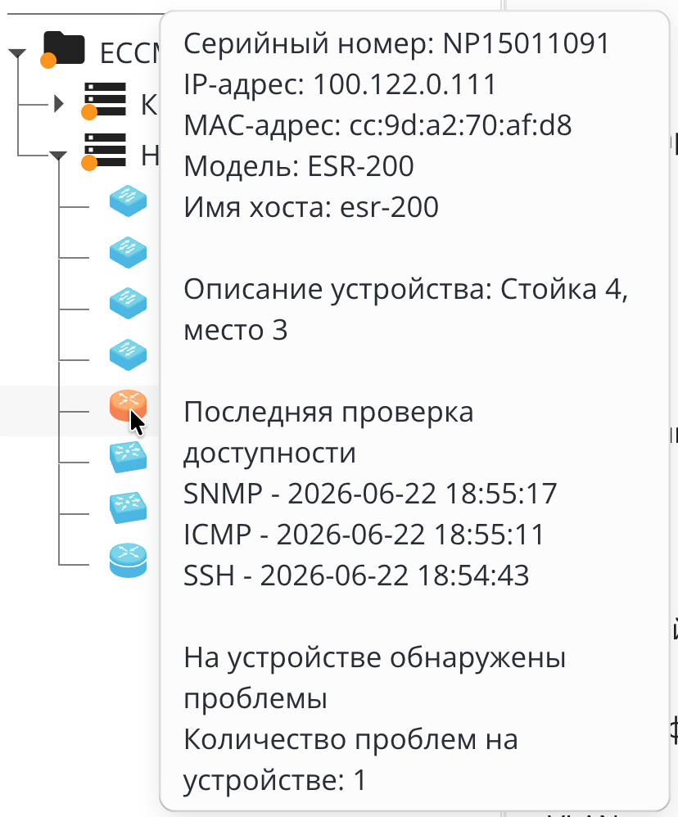Select the third blue switch device icon
678x817 pixels.
coord(128,303)
